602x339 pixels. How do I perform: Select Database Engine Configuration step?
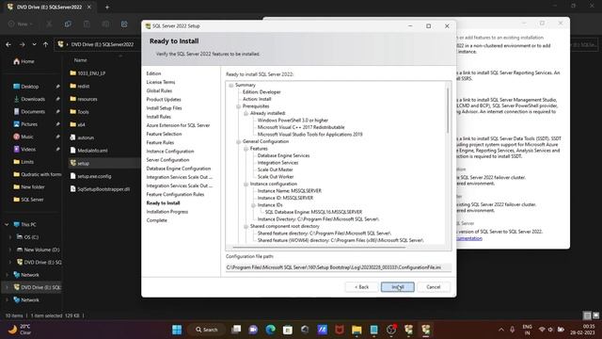coord(179,169)
